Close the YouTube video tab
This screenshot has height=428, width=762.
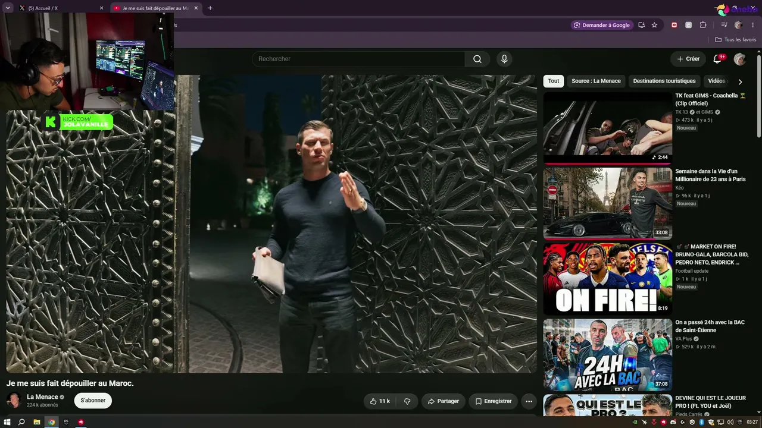click(196, 8)
